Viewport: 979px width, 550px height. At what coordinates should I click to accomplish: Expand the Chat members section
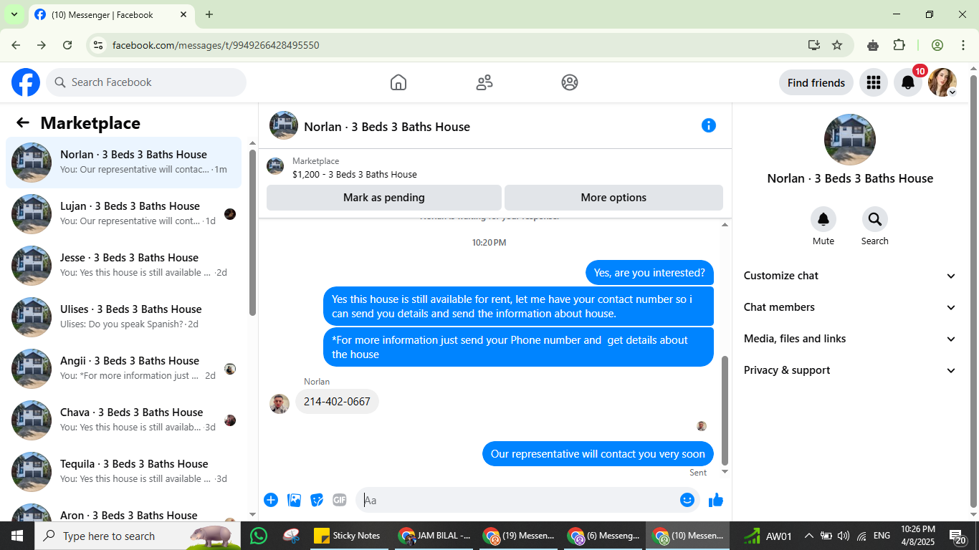point(850,307)
